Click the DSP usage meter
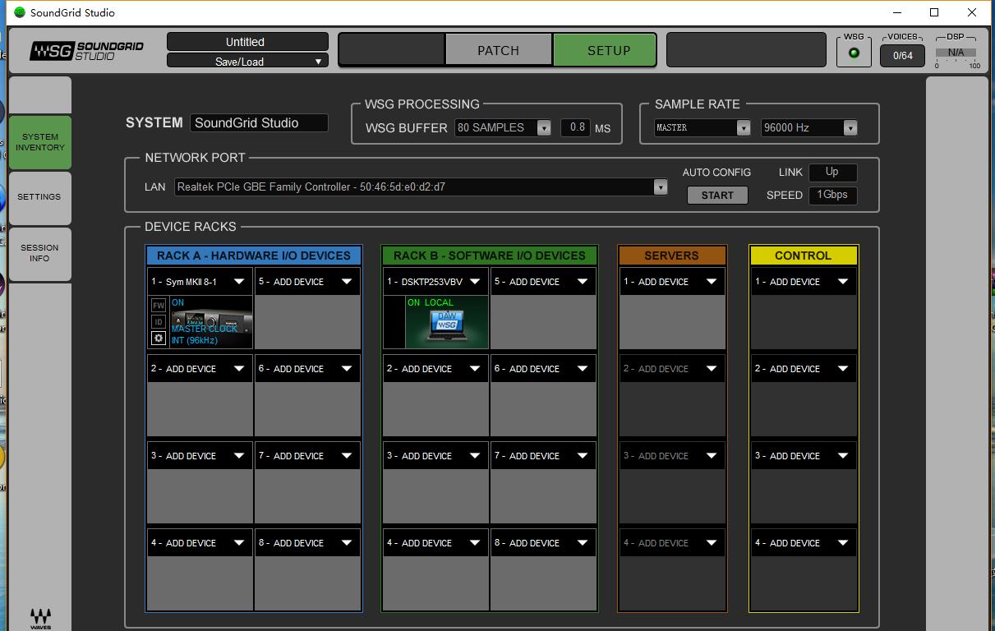The image size is (995, 631). tap(956, 53)
